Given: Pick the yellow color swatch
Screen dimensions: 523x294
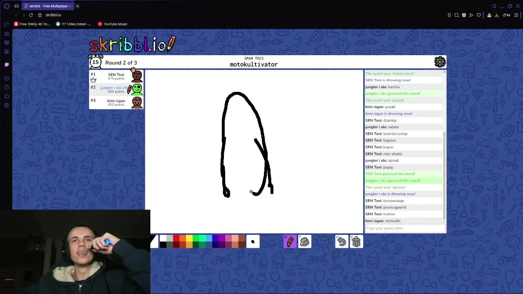Looking at the screenshot, I should (x=189, y=238).
